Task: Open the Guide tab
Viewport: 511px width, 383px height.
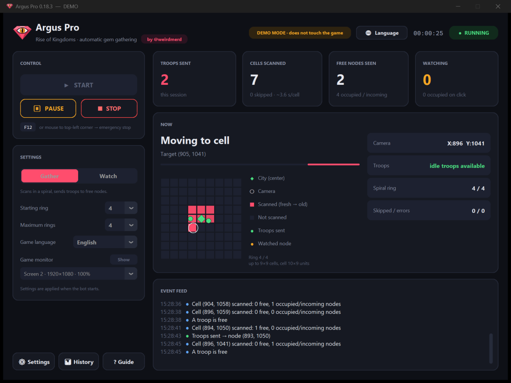Action: (x=124, y=362)
